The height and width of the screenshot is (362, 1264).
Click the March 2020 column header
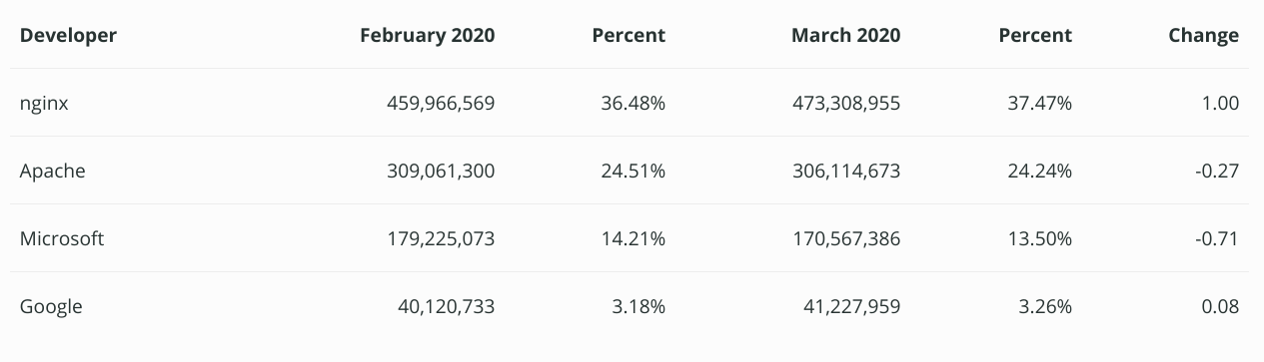pyautogui.click(x=845, y=35)
